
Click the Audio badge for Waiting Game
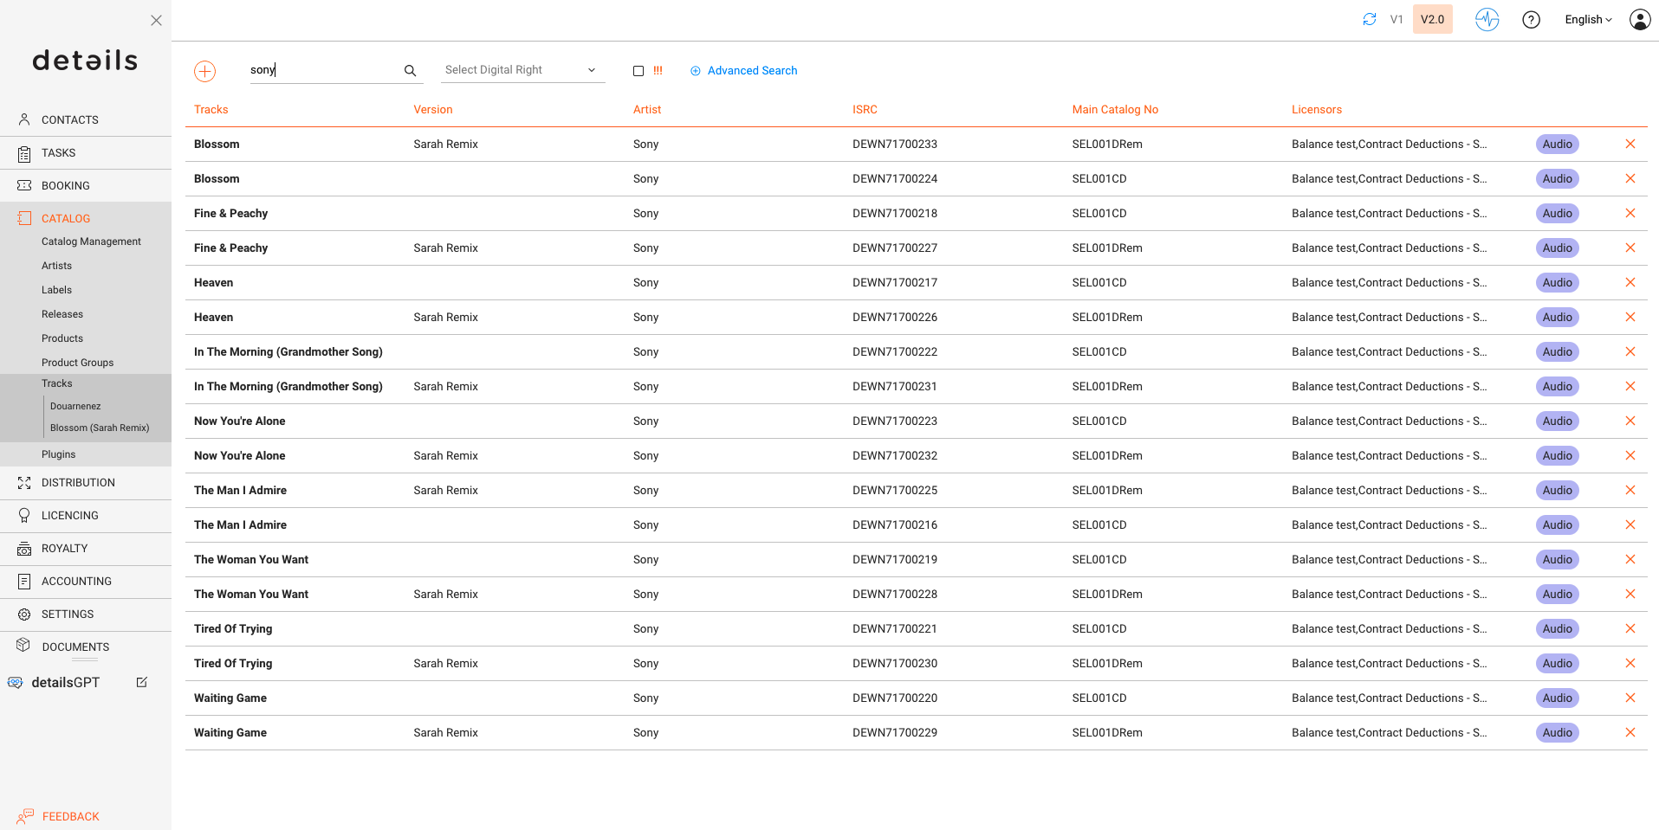tap(1557, 698)
